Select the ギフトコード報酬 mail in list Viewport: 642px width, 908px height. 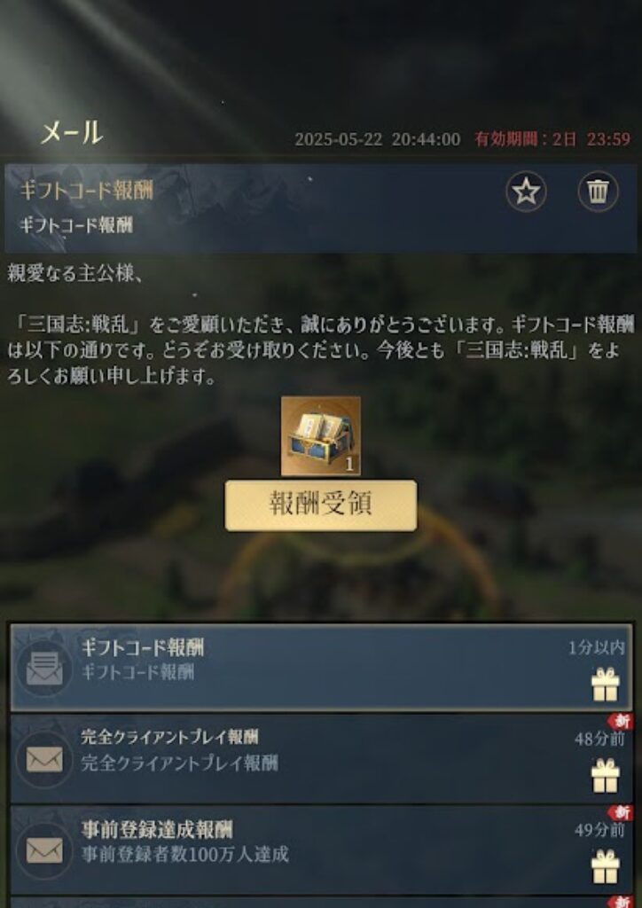321,668
